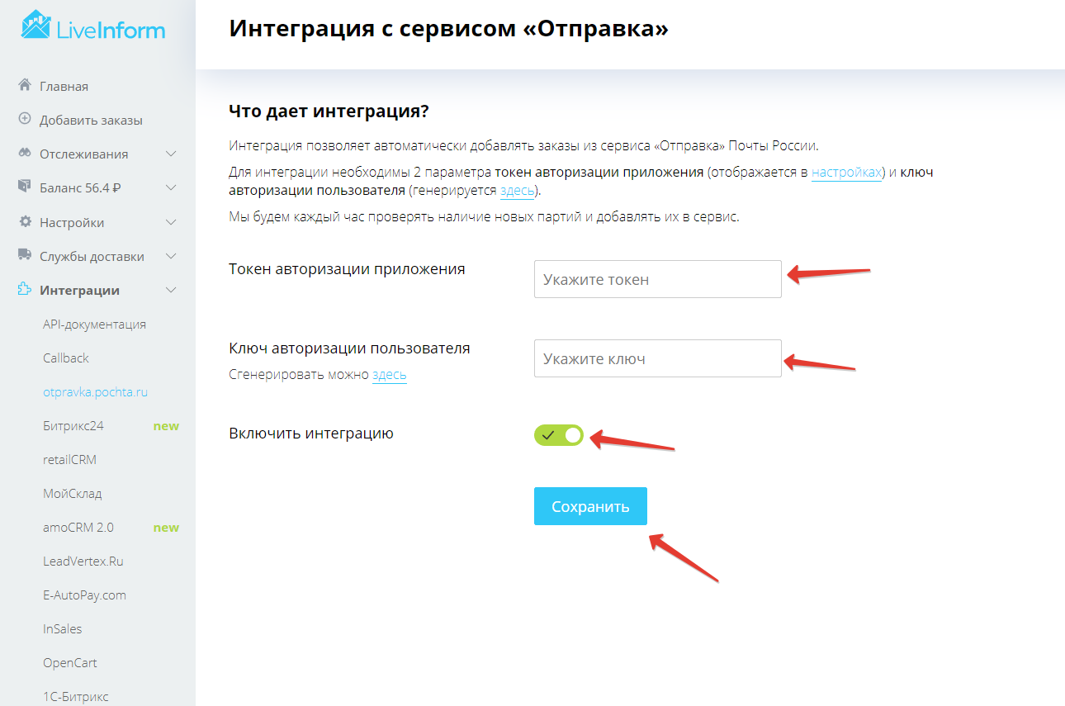Screen dimensions: 1065x706
Task: Click the Настройки label in the sidebar
Action: tap(72, 222)
